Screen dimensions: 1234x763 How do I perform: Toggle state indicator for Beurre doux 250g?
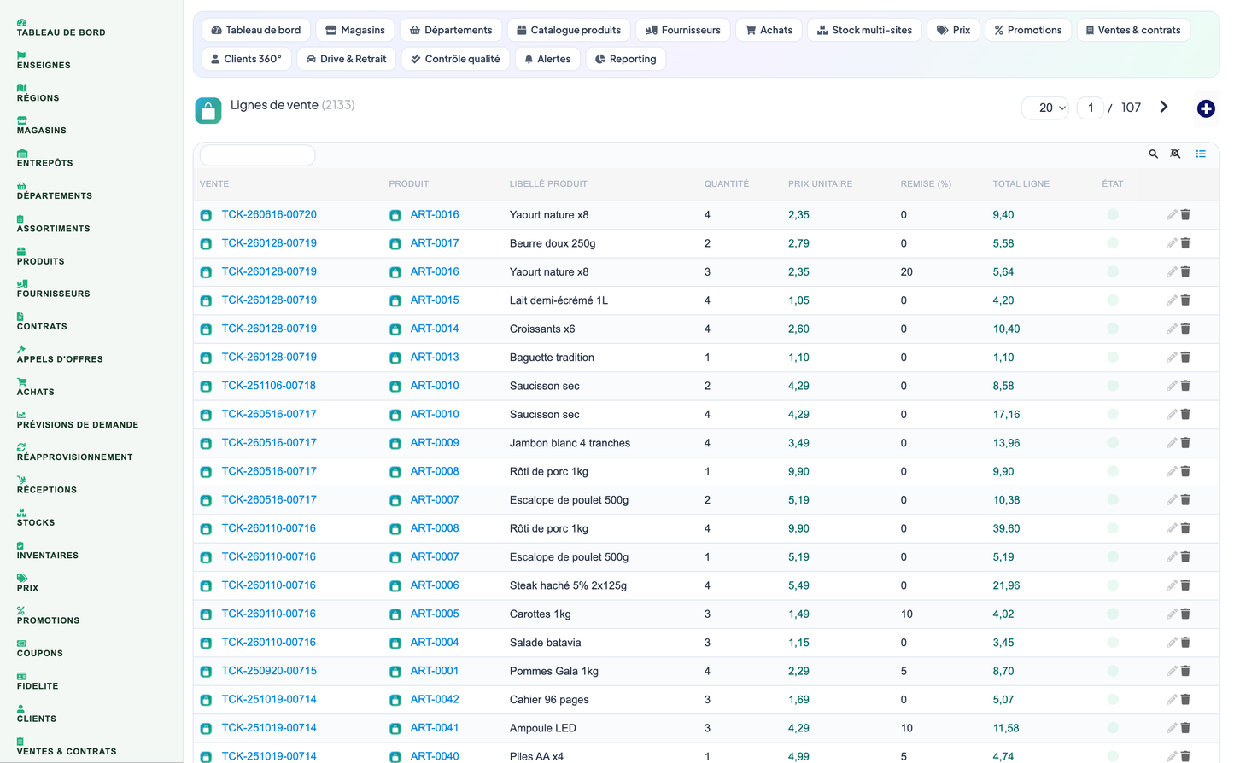(1113, 243)
